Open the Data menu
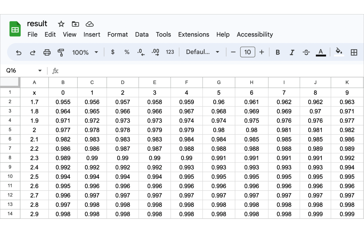364x239 pixels. (x=142, y=35)
